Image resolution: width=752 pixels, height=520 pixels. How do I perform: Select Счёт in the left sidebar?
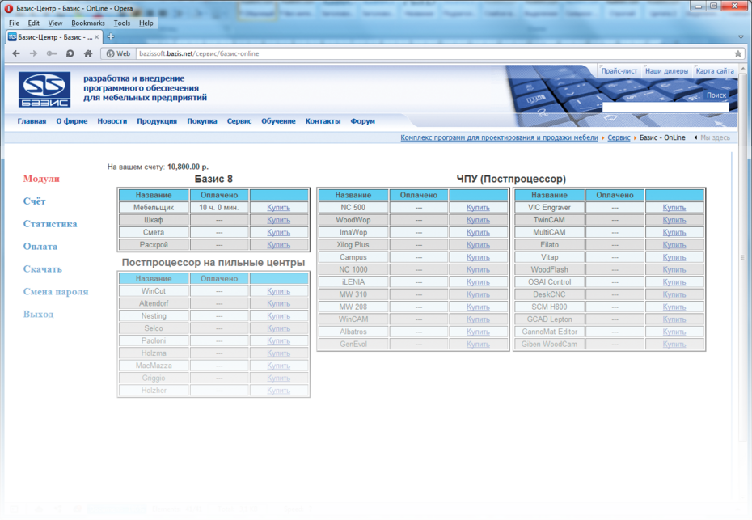coord(34,201)
